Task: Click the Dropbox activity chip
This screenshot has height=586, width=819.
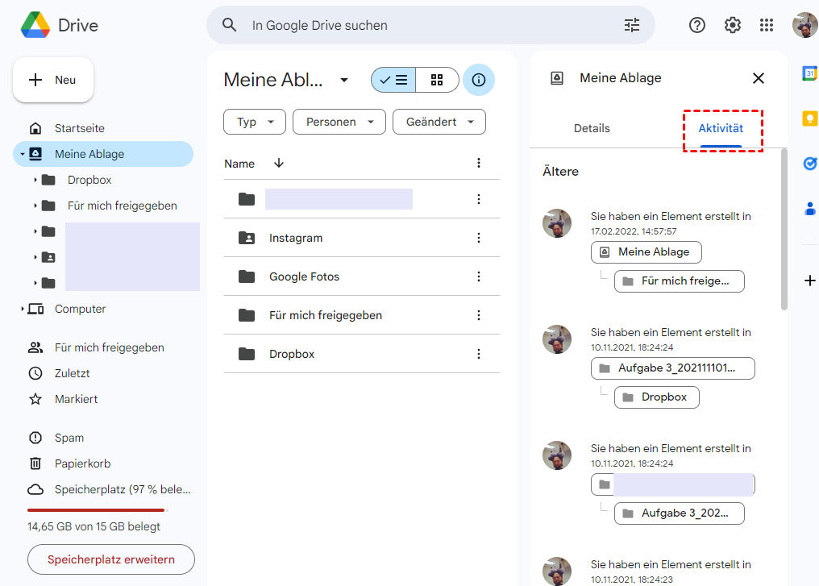Action: point(656,397)
